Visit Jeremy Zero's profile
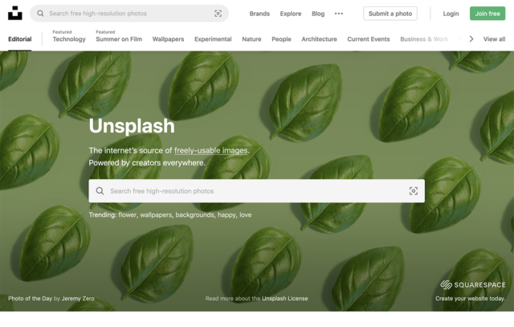 78,298
